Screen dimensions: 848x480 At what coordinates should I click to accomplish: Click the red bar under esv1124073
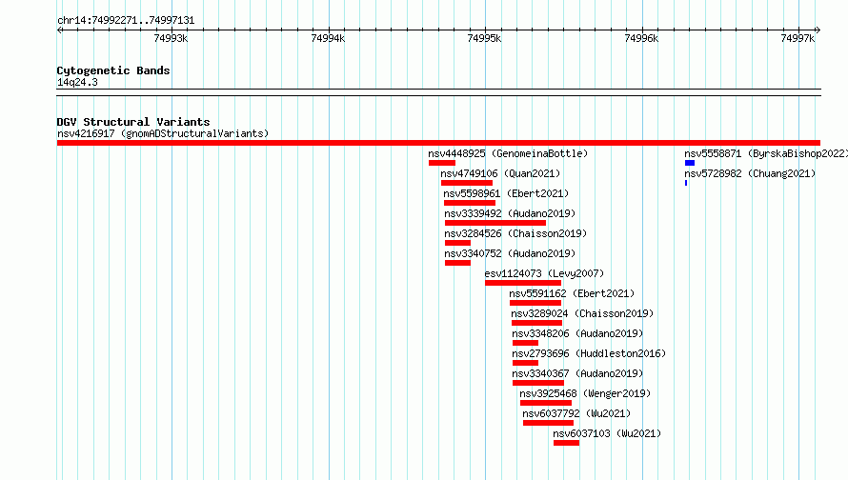523,283
